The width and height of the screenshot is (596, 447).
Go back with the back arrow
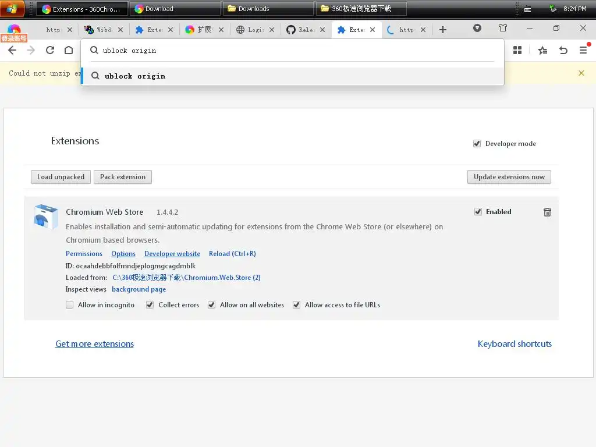[x=12, y=50]
